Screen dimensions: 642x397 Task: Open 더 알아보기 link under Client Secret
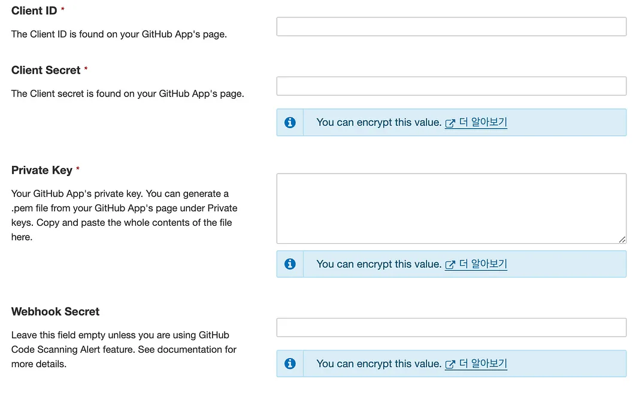(x=483, y=122)
